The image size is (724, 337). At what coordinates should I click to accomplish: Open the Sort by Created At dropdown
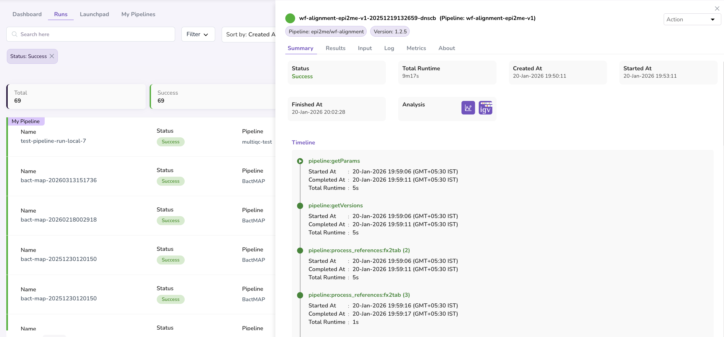coord(249,34)
